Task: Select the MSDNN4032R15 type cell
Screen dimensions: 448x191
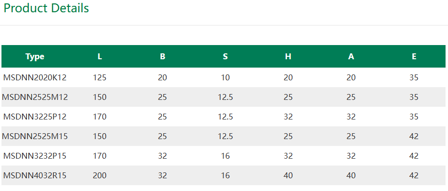Action: click(x=35, y=175)
